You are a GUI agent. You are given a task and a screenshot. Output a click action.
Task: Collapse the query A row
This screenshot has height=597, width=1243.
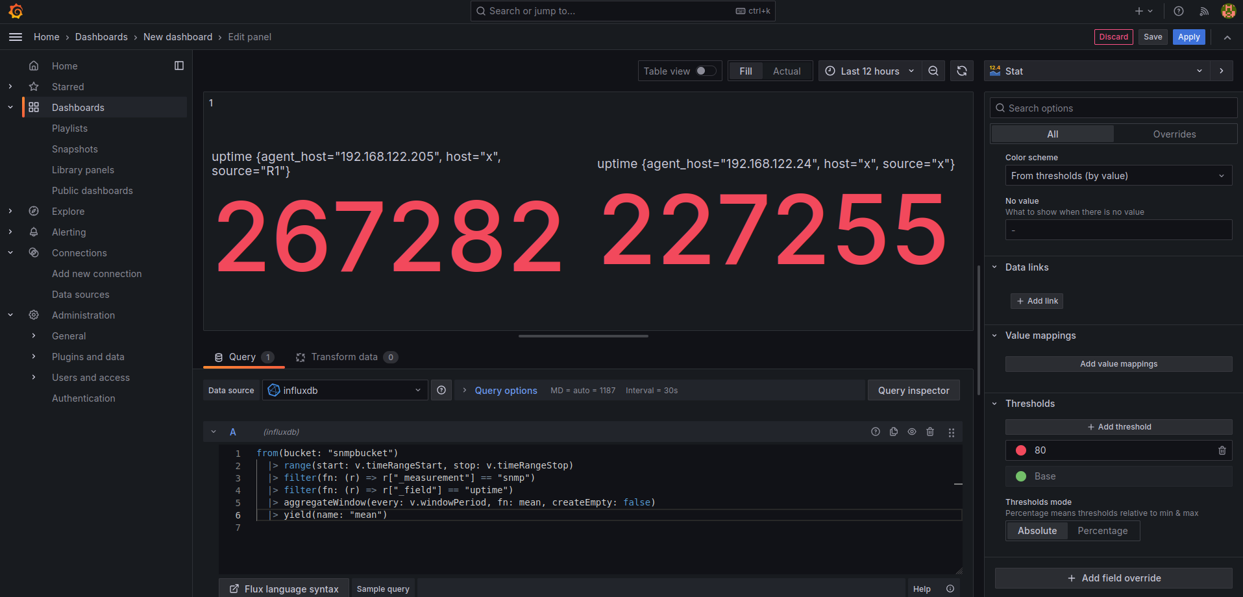[x=214, y=432]
